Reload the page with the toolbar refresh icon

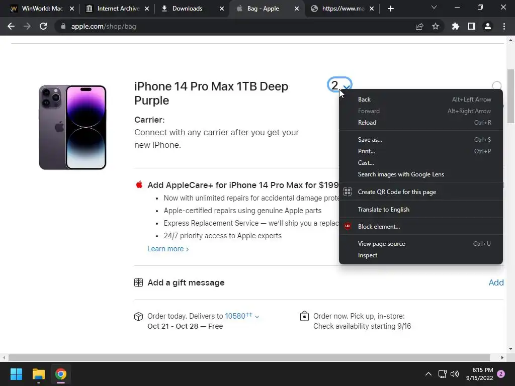coord(43,26)
